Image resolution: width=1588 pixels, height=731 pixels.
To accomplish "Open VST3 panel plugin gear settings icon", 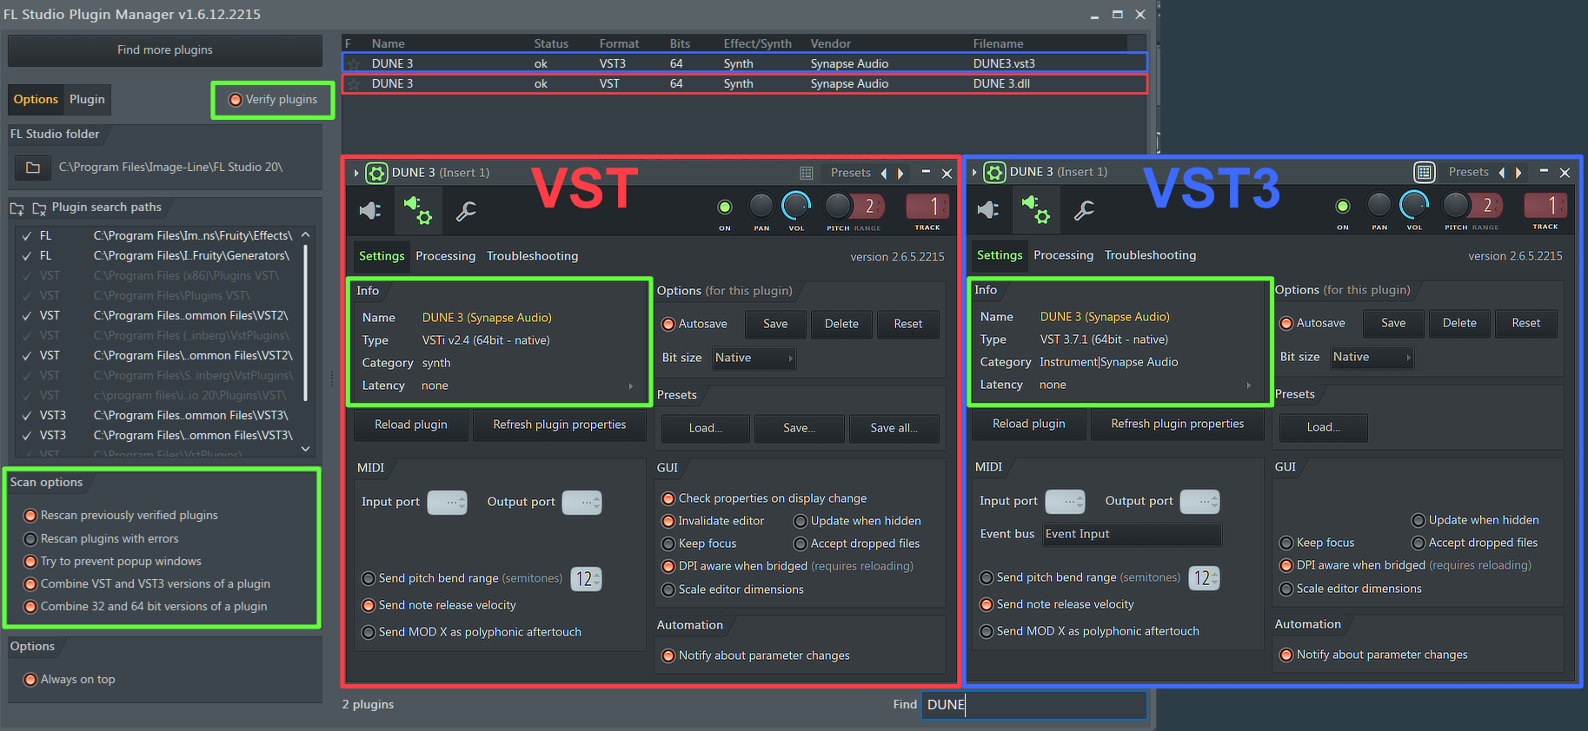I will pos(1036,209).
